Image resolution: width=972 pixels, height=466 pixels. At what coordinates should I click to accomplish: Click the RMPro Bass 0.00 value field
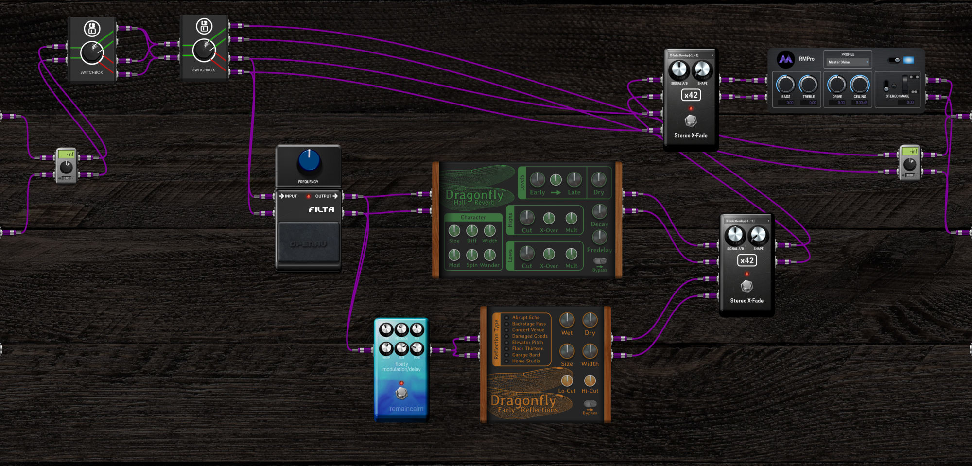pos(787,103)
